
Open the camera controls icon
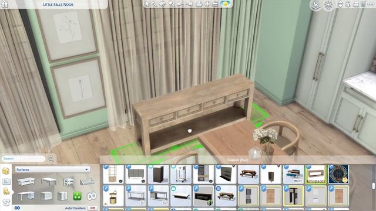coord(356,4)
